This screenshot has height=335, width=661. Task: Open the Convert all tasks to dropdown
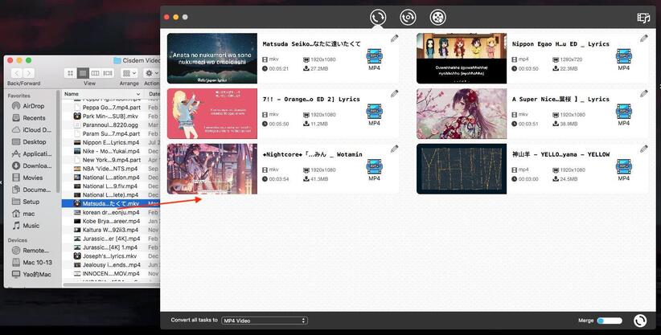pos(265,321)
